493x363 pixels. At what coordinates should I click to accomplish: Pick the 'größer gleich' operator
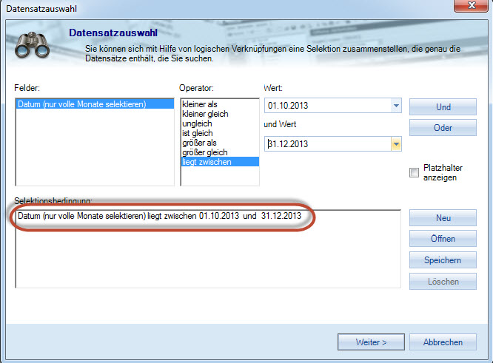point(204,152)
